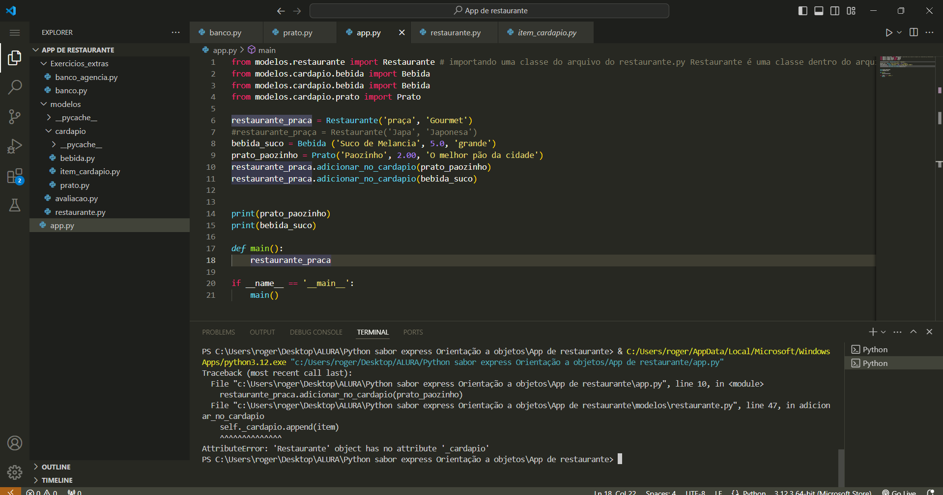Switch to the prato.py tab
This screenshot has width=943, height=495.
(300, 32)
